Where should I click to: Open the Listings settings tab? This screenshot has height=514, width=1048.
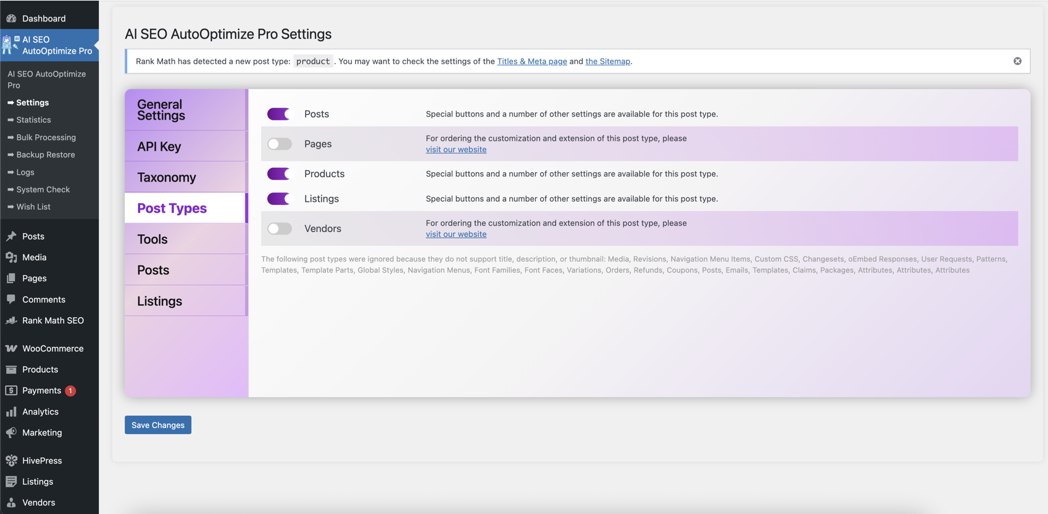[186, 301]
